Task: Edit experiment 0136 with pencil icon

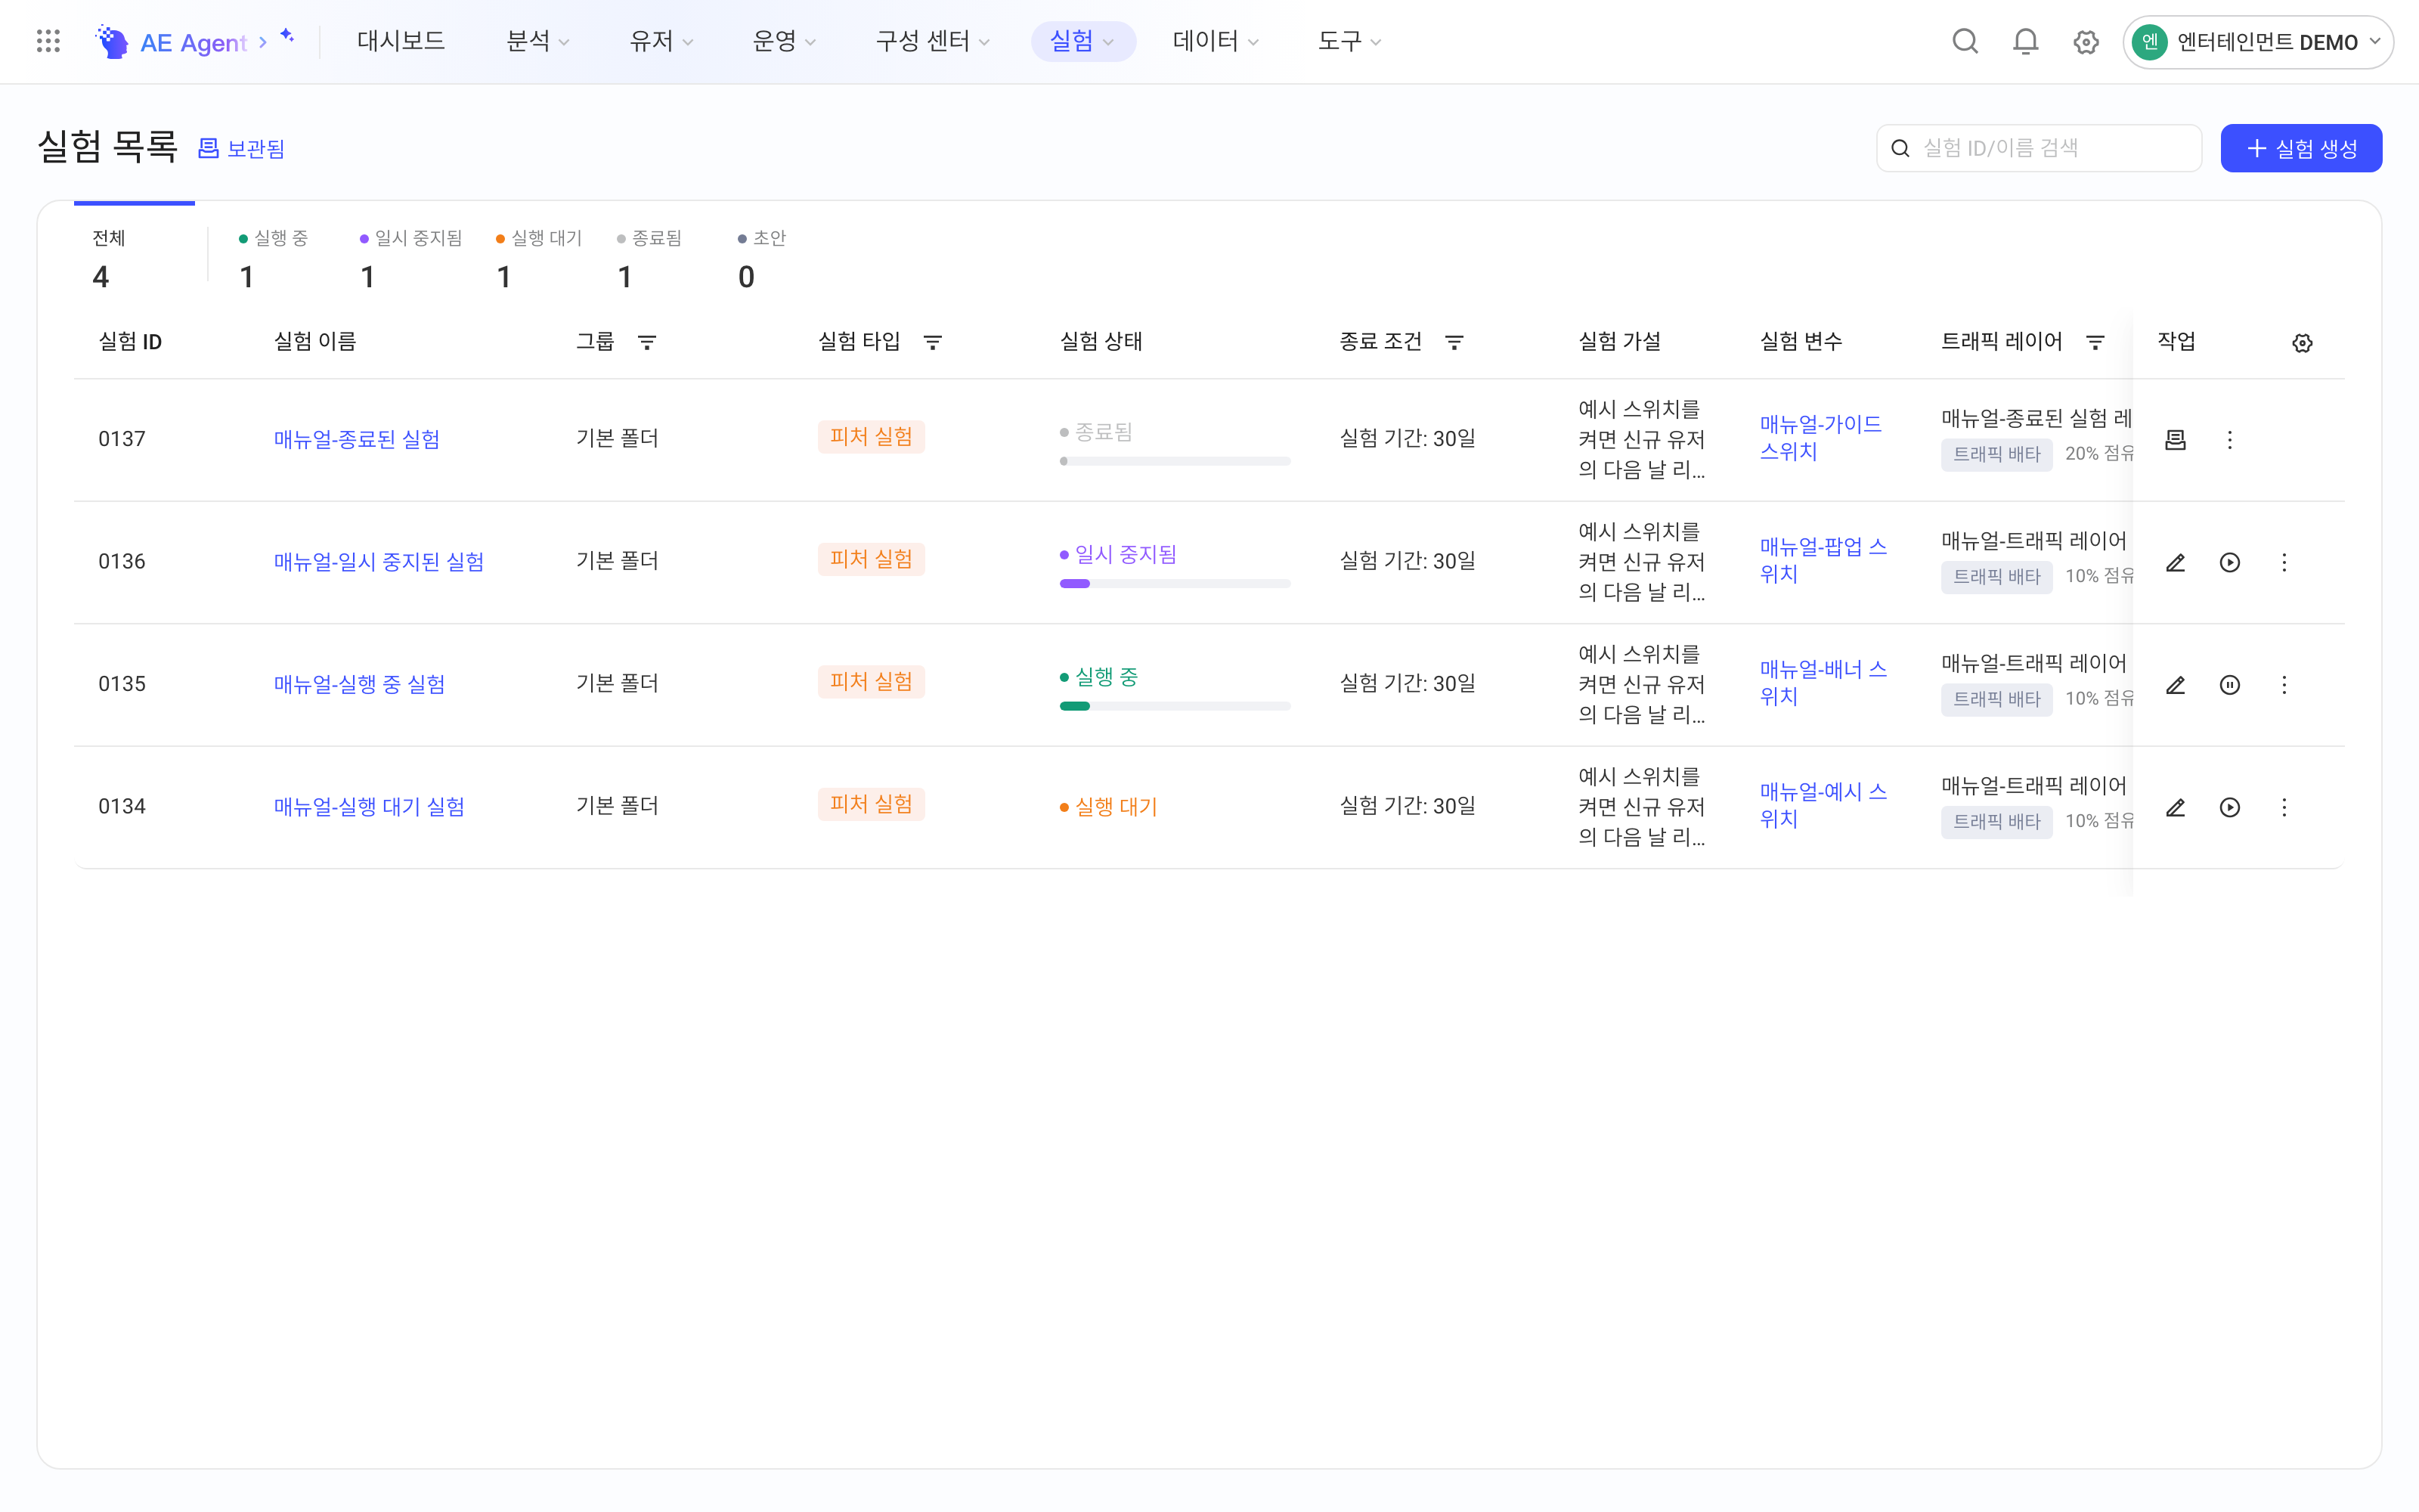Action: (x=2175, y=563)
